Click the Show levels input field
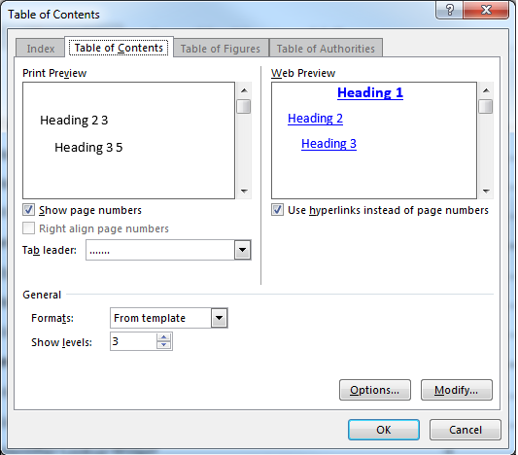This screenshot has width=518, height=455. [x=133, y=341]
